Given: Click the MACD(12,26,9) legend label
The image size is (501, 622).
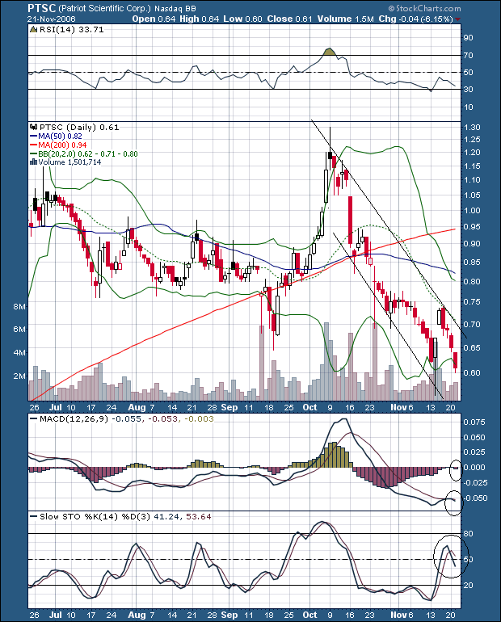Looking at the screenshot, I should tap(74, 419).
